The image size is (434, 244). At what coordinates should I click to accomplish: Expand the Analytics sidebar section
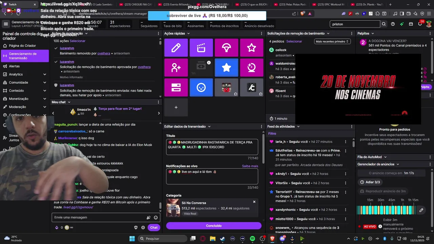click(x=45, y=74)
